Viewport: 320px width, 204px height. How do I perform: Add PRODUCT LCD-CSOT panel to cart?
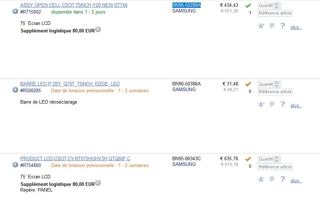point(261,179)
